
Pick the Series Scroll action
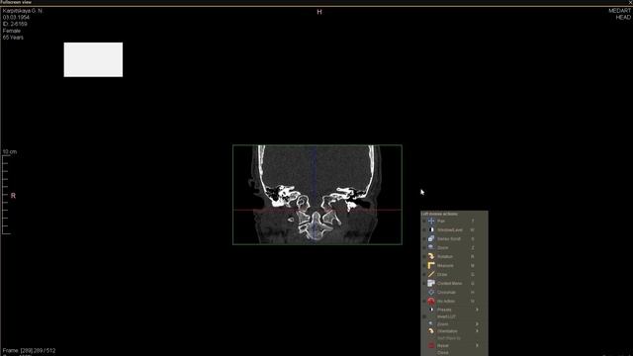pos(454,239)
